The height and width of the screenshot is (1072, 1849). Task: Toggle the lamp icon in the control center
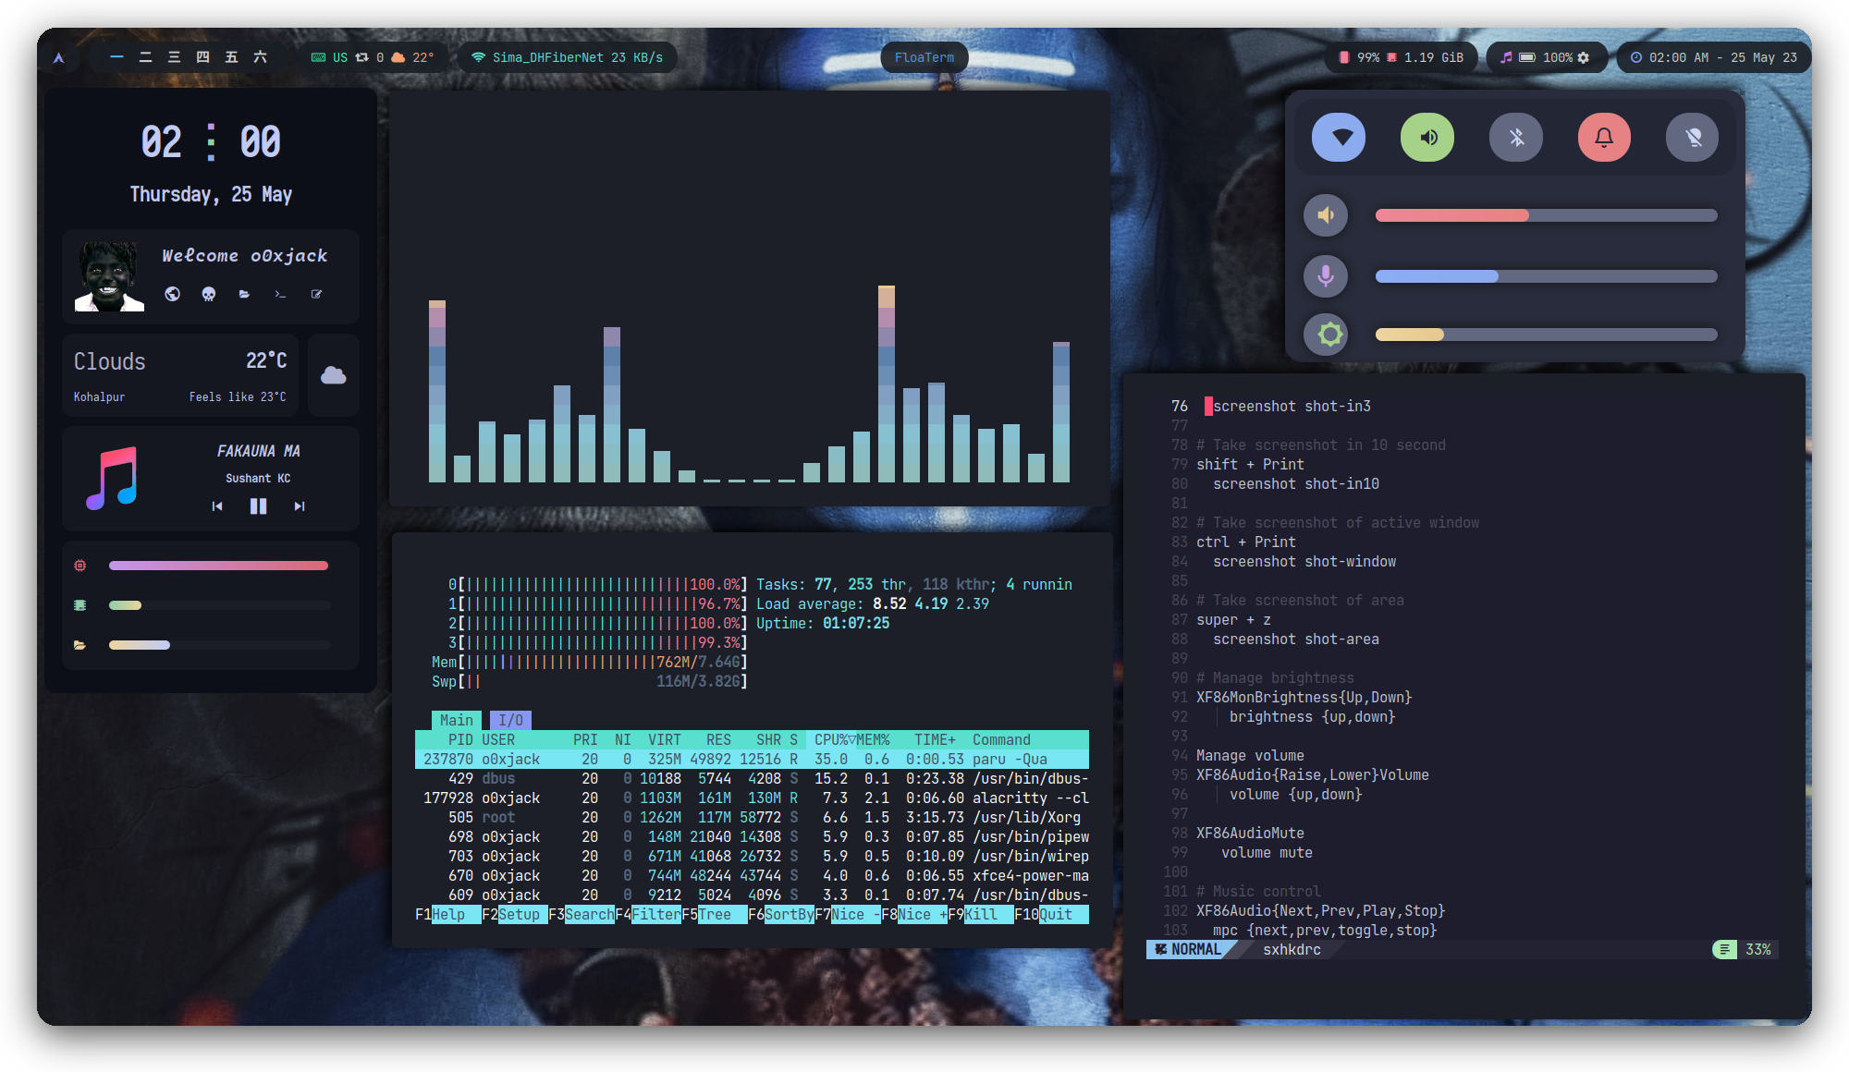(x=1692, y=137)
